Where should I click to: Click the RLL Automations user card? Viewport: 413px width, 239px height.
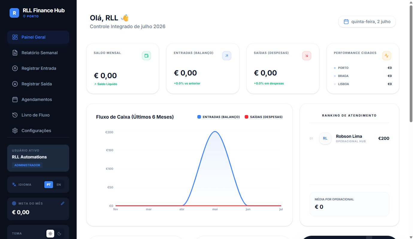[38, 158]
